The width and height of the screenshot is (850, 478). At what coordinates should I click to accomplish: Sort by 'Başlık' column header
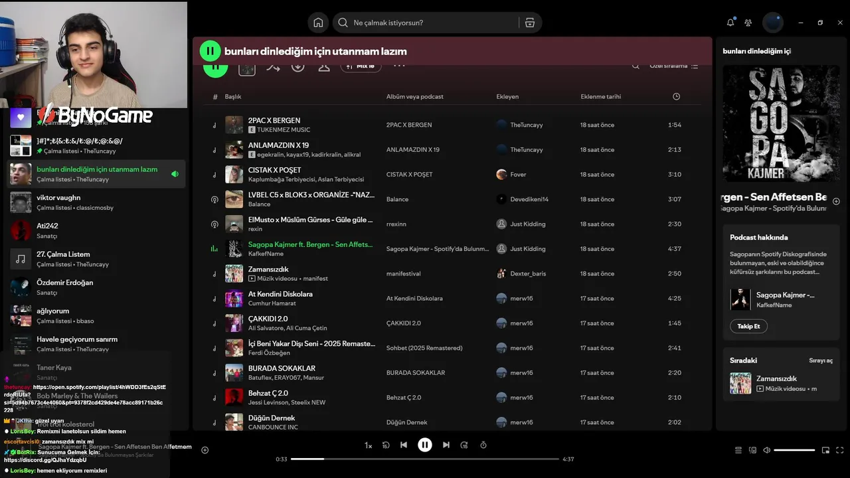(x=233, y=97)
